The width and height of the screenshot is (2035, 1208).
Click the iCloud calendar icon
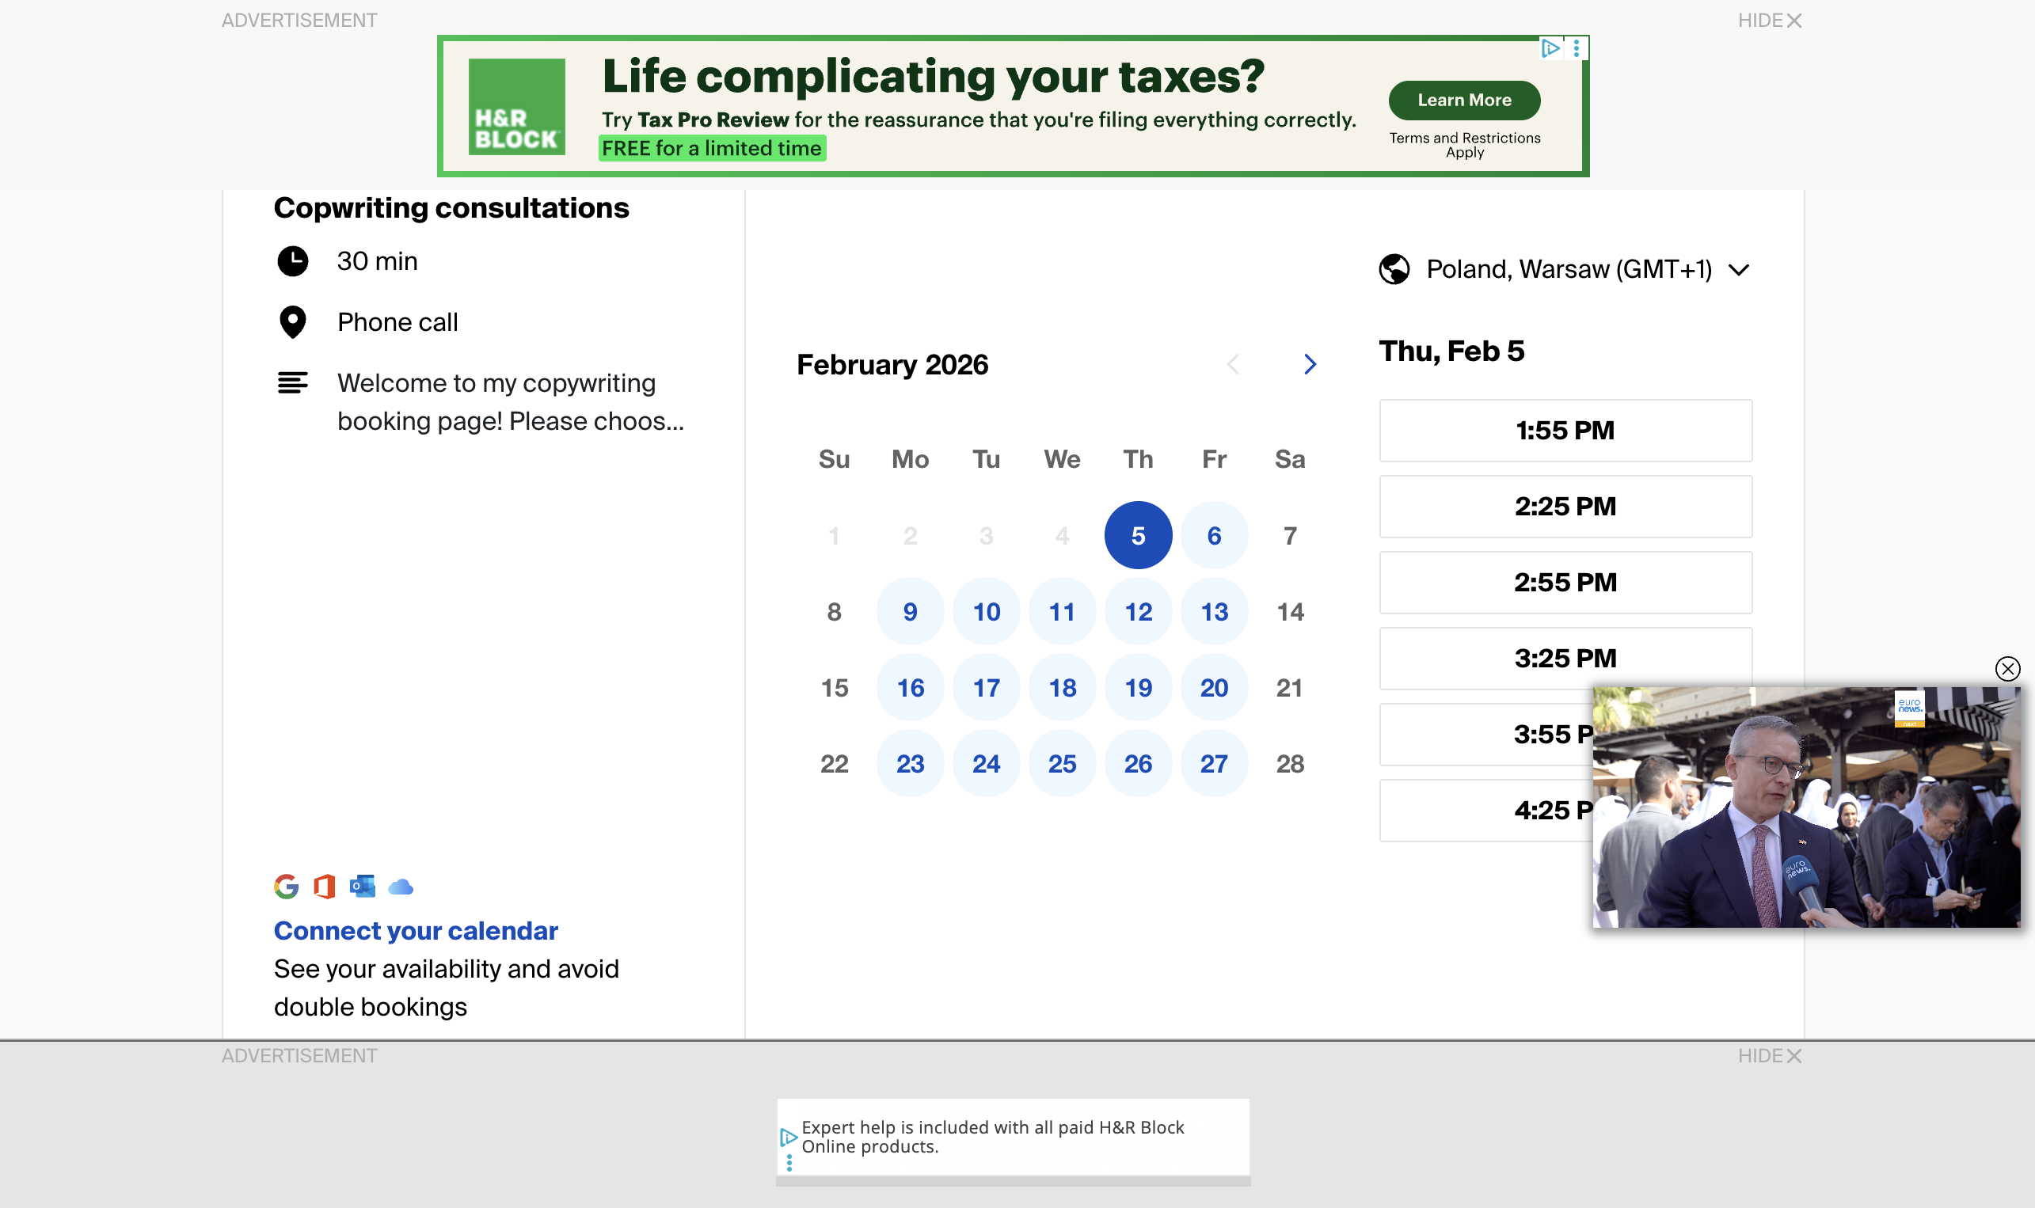[x=401, y=887]
